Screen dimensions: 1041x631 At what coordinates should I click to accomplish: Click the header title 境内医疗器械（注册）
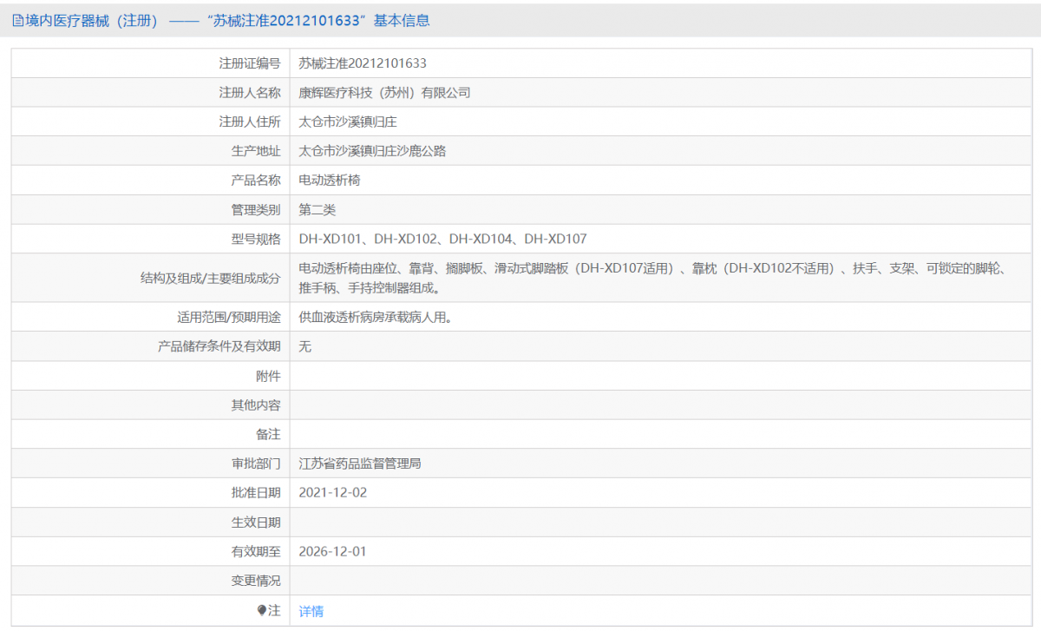[x=91, y=21]
